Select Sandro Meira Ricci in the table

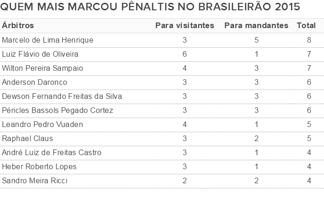[35, 181]
